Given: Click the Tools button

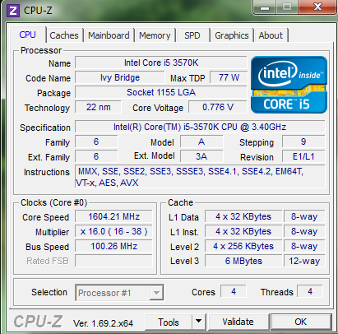Looking at the screenshot, I should coord(169,322).
